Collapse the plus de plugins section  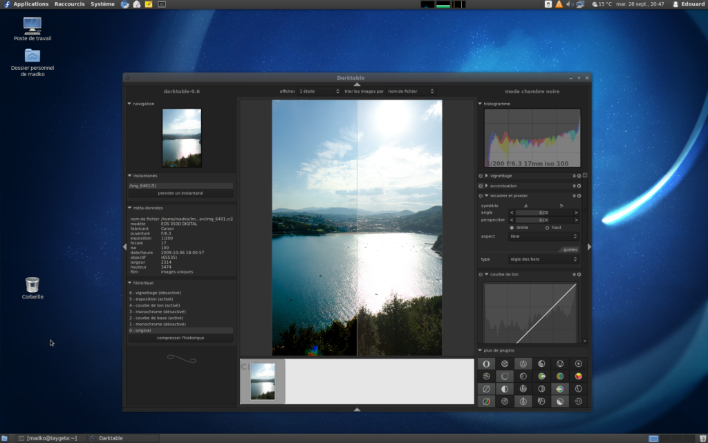480,350
